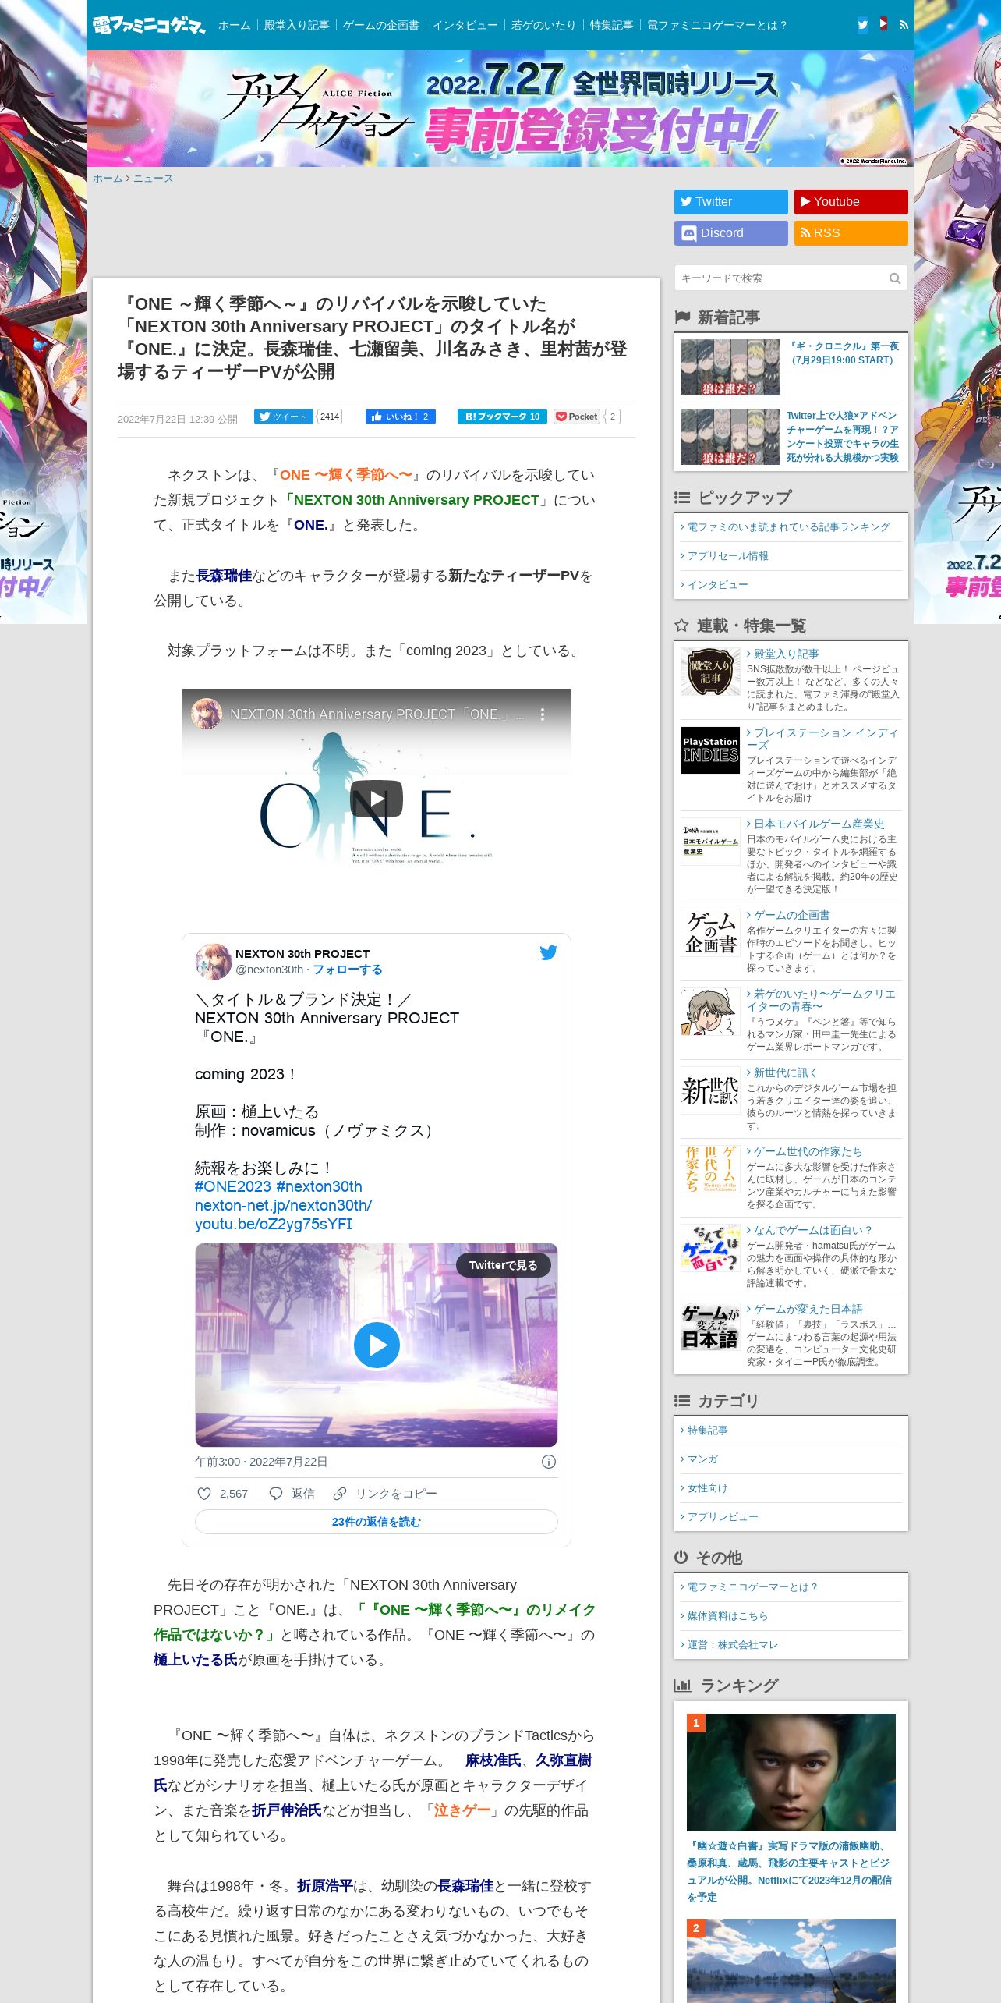The height and width of the screenshot is (2003, 1001).
Task: Open アプリセール情報 pickup link
Action: [727, 556]
